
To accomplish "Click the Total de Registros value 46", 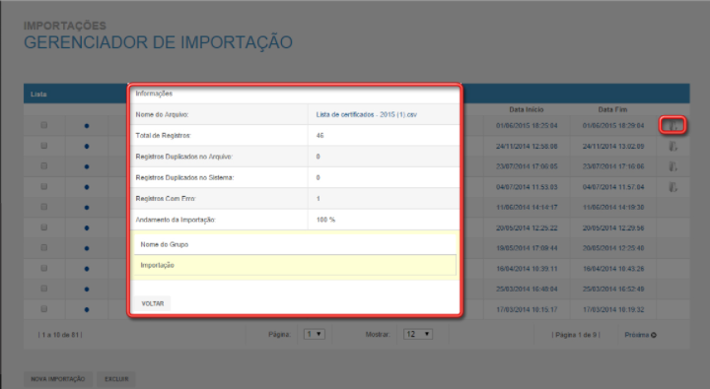I will (x=319, y=136).
